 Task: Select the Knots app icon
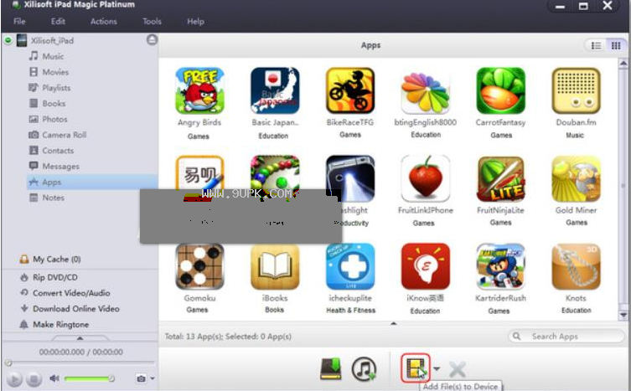click(576, 266)
